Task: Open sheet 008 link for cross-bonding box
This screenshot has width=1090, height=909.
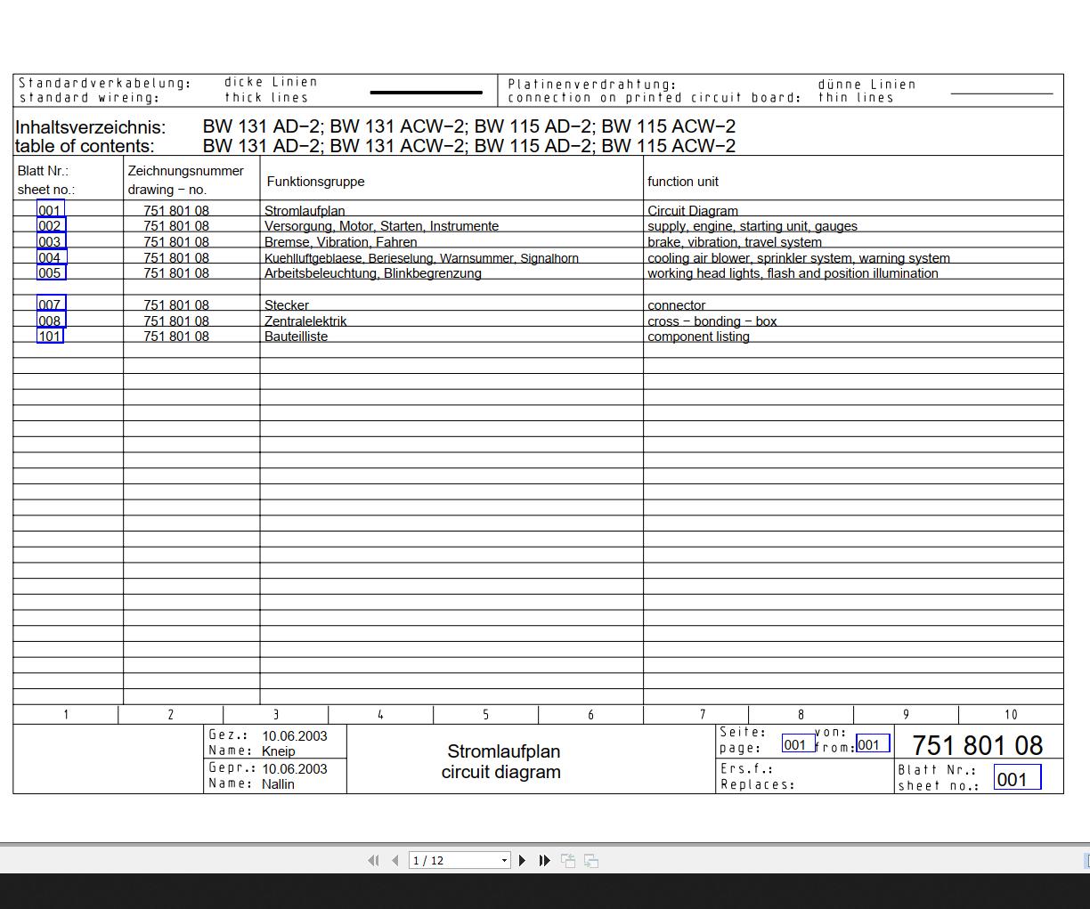Action: click(51, 321)
